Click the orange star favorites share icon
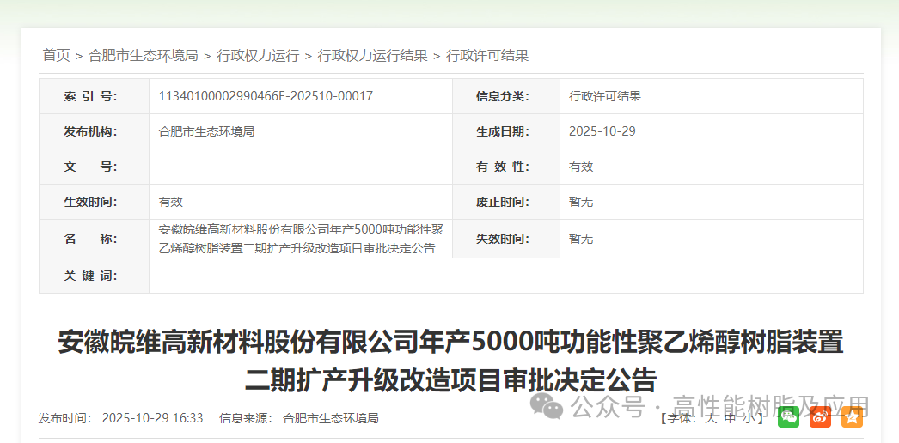Viewport: 899px width, 443px height. coord(852,417)
